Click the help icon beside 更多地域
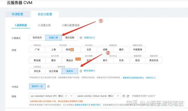Image resolution: width=188 pixels, height=111 pixels. 81,71
